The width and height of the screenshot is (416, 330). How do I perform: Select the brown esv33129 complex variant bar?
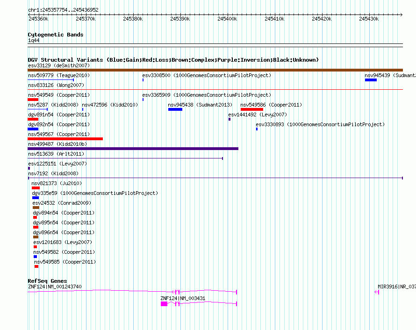pyautogui.click(x=215, y=70)
